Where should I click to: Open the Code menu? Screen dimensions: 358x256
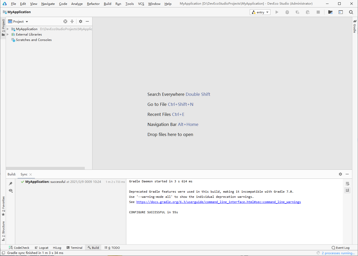(x=63, y=4)
